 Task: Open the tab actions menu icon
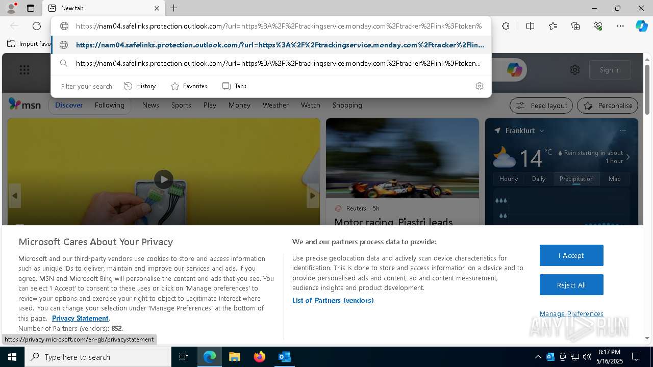(31, 8)
